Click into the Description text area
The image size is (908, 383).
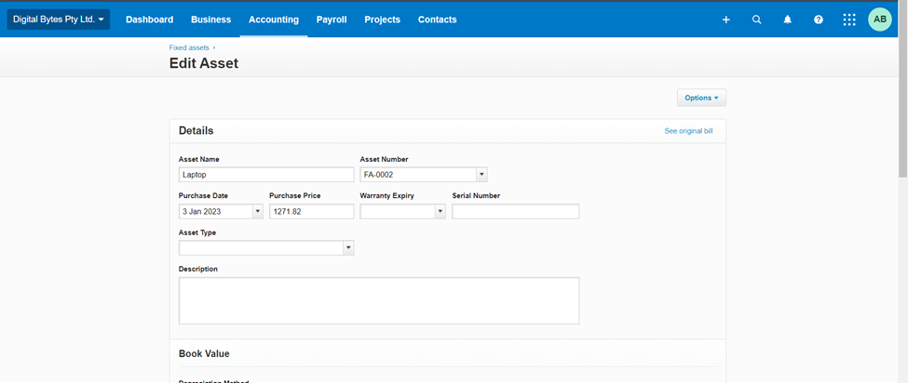click(x=379, y=300)
